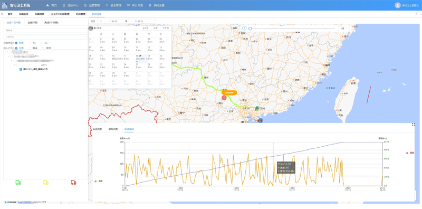Uncheck the selected vehicle checkbox in tree
The width and height of the screenshot is (422, 209).
pos(21,69)
